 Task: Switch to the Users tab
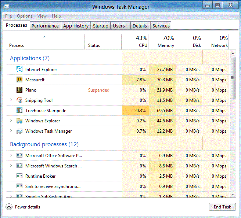120,26
